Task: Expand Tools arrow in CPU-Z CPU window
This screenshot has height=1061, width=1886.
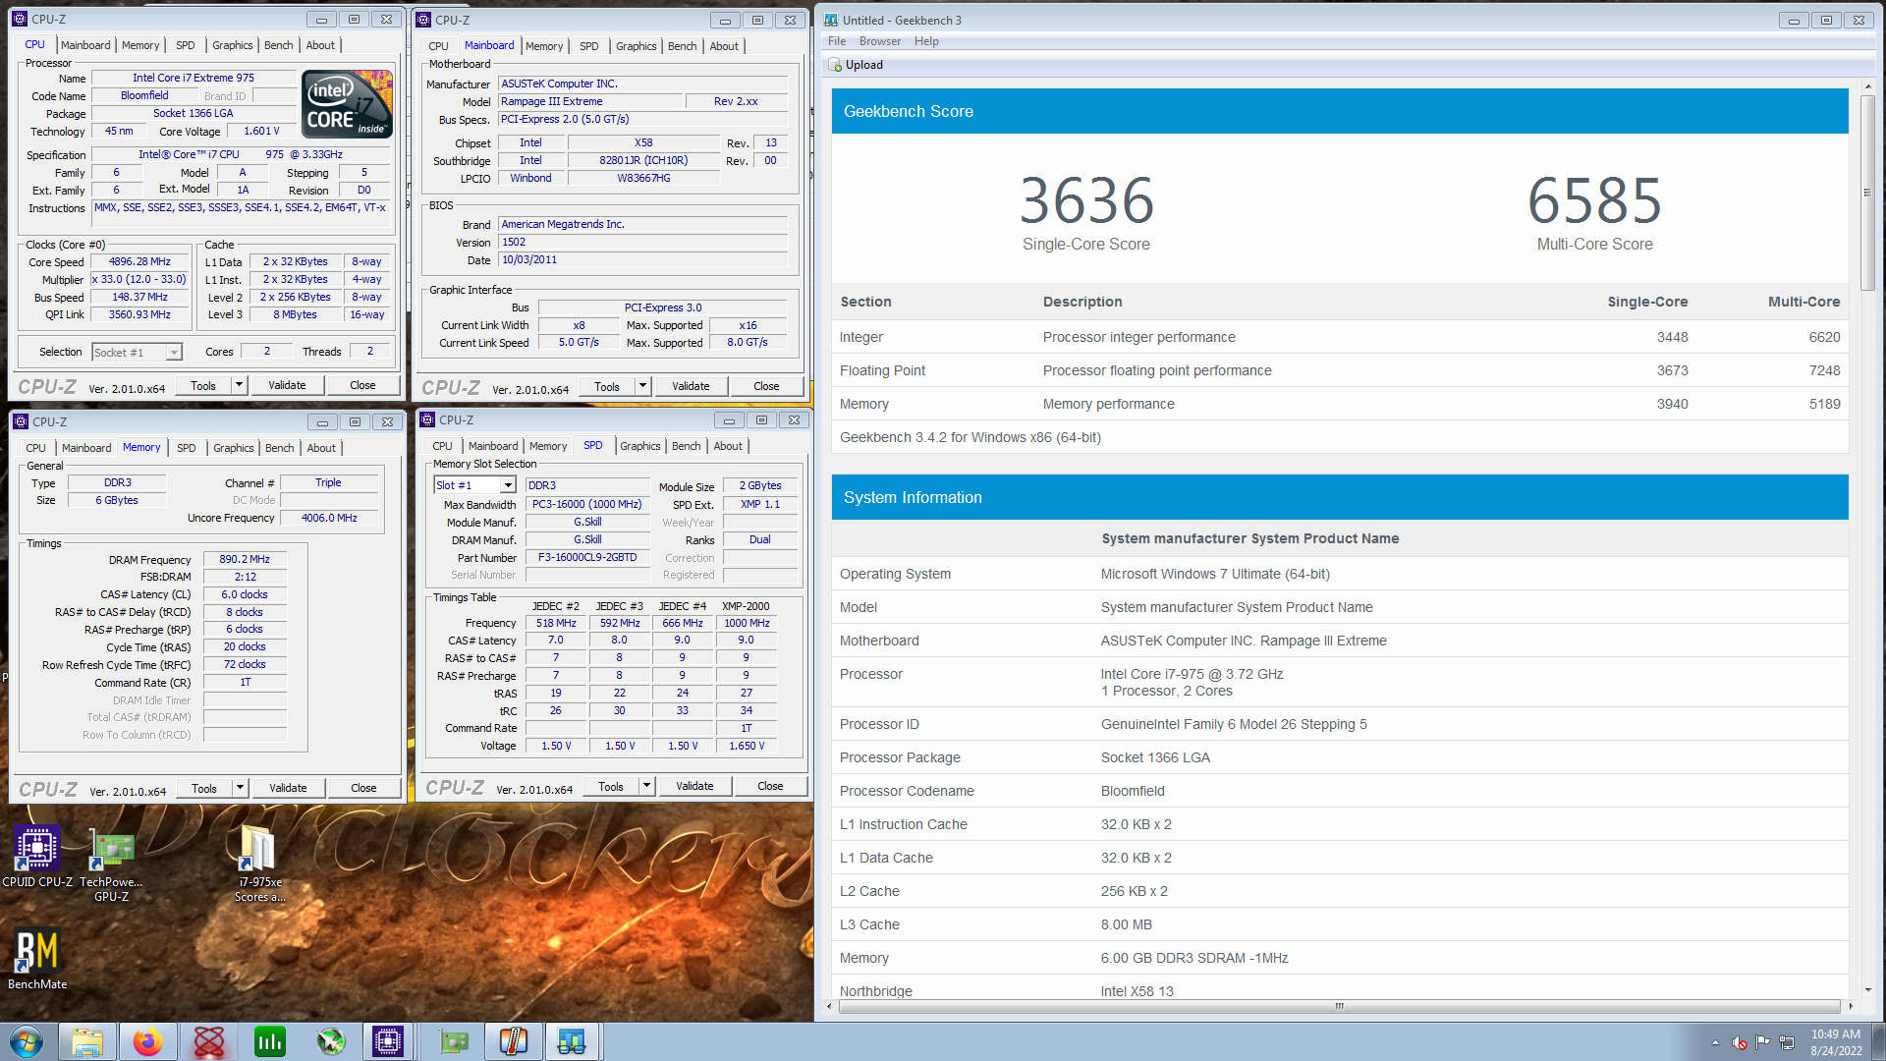Action: tap(239, 385)
